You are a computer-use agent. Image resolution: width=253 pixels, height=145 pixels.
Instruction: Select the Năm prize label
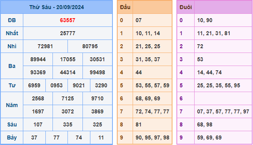[12, 105]
